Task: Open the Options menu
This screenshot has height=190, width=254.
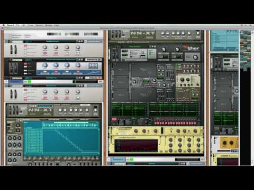Action: 39,25
